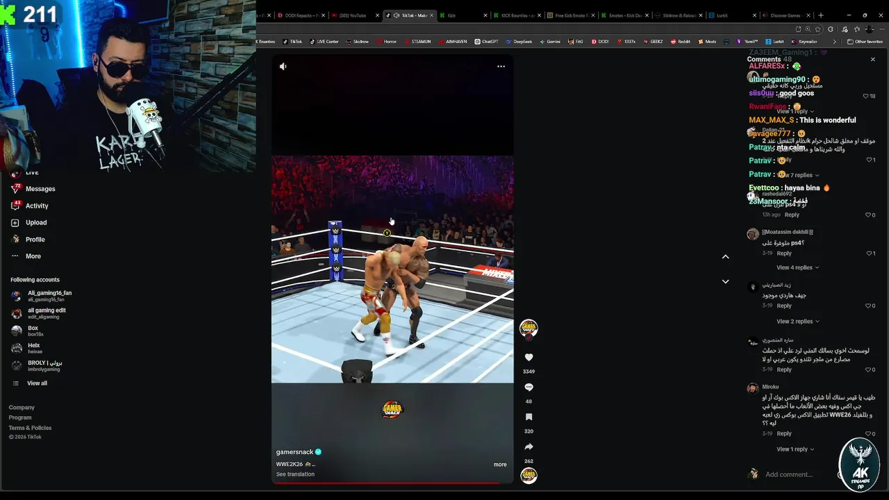Image resolution: width=889 pixels, height=500 pixels.
Task: Expand 'View 4 replies' under Moatassim comment
Action: tap(797, 267)
